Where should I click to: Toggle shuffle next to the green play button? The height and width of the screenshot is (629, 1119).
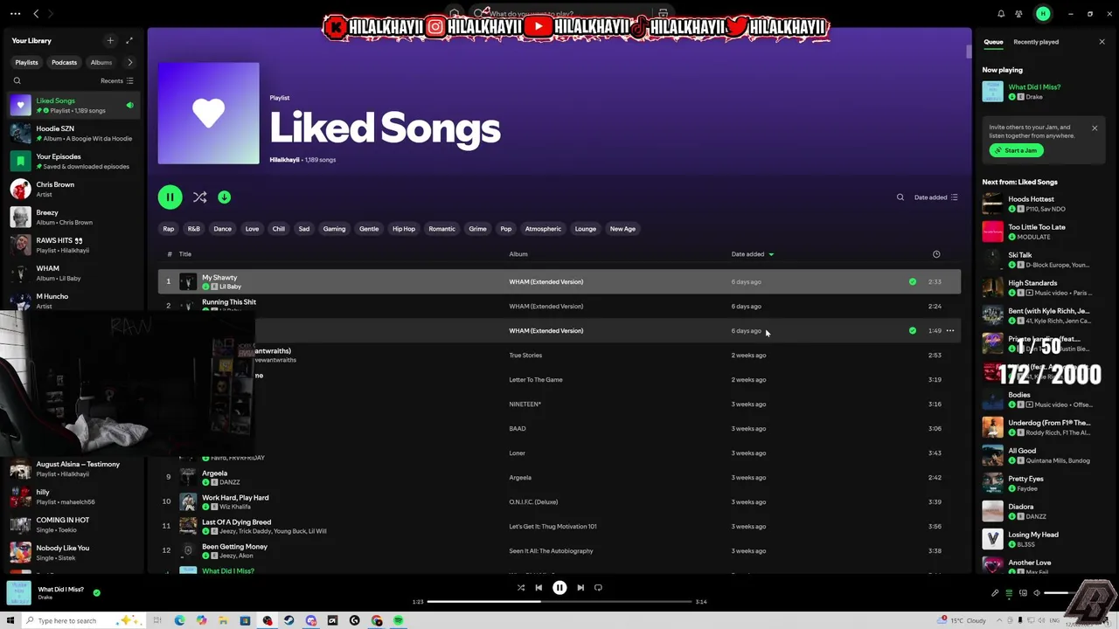(199, 197)
